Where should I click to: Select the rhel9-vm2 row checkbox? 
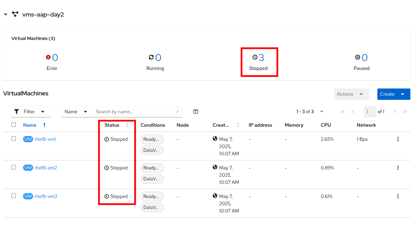pos(14,167)
